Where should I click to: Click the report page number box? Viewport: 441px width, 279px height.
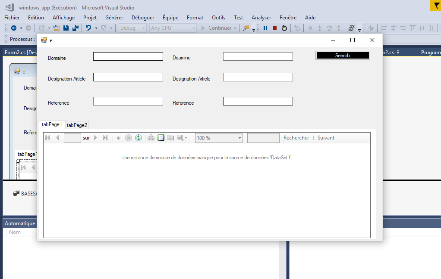click(72, 138)
